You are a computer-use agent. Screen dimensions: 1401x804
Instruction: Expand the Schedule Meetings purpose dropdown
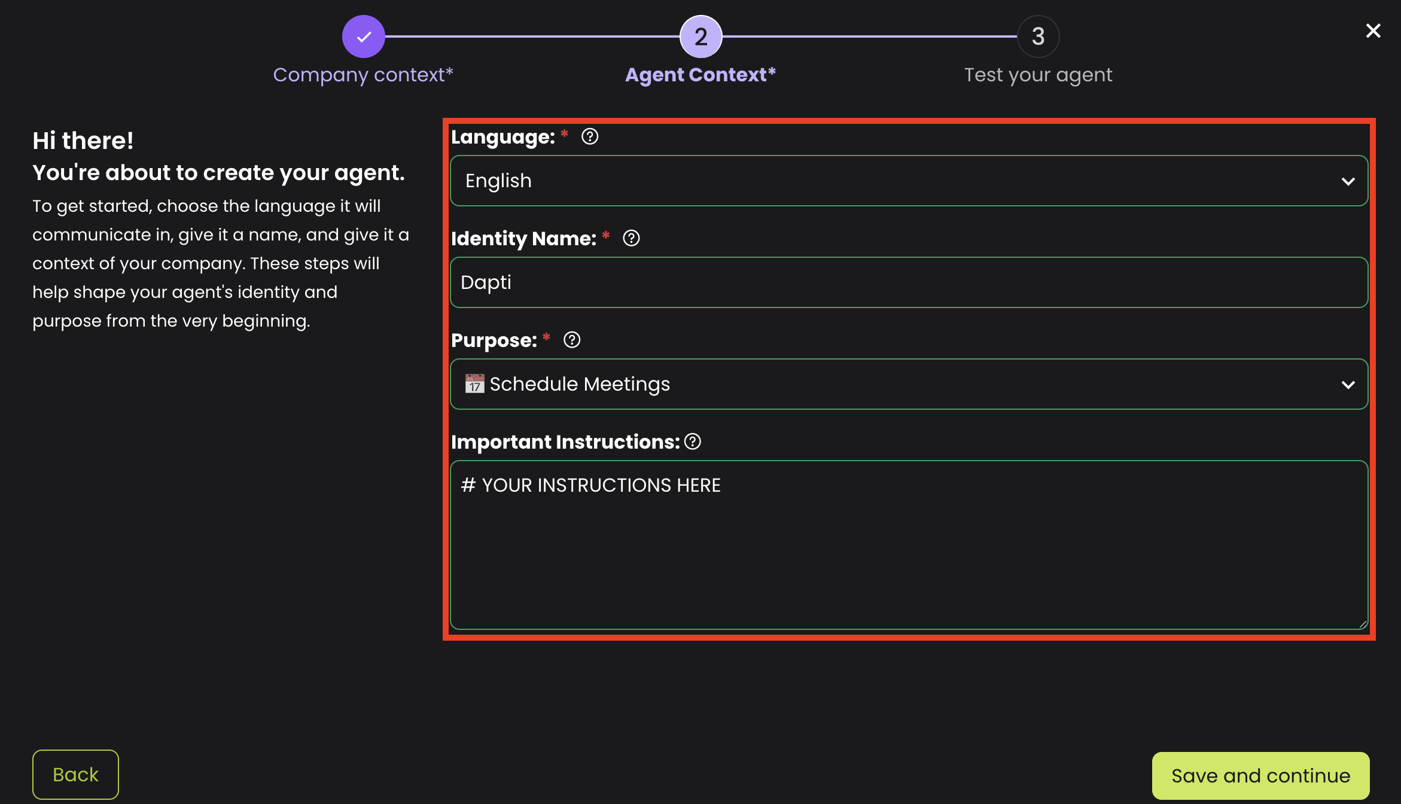tap(897, 384)
